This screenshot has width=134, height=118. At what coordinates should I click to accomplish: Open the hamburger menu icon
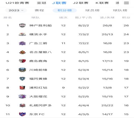point(126,3)
